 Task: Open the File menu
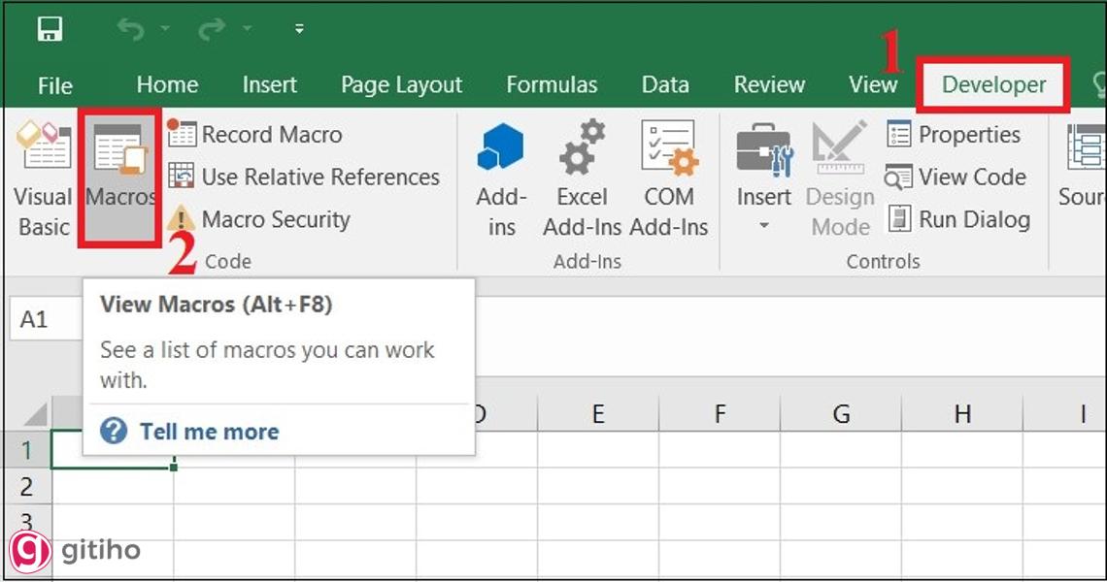(x=54, y=85)
